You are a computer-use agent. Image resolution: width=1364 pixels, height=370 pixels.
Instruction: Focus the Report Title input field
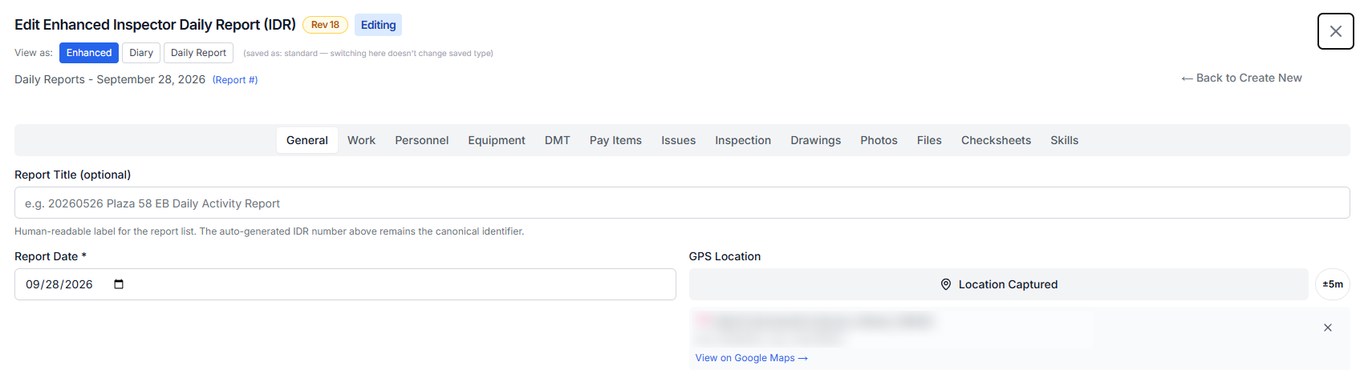[682, 203]
